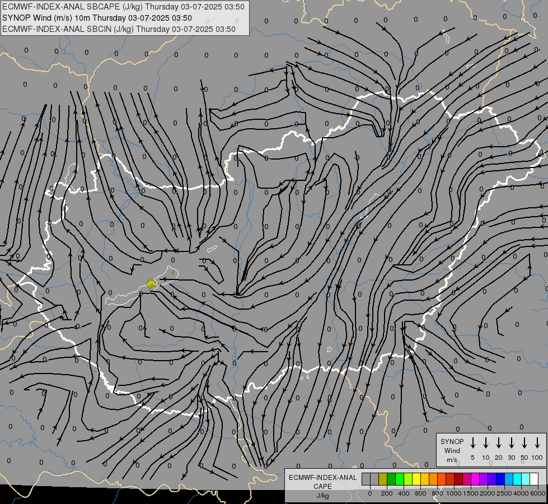Click the 50 m/s wind arrow in legend

coord(524,443)
